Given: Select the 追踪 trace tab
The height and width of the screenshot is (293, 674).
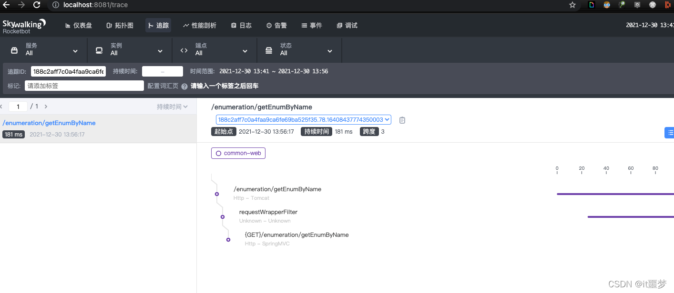Looking at the screenshot, I should 158,26.
